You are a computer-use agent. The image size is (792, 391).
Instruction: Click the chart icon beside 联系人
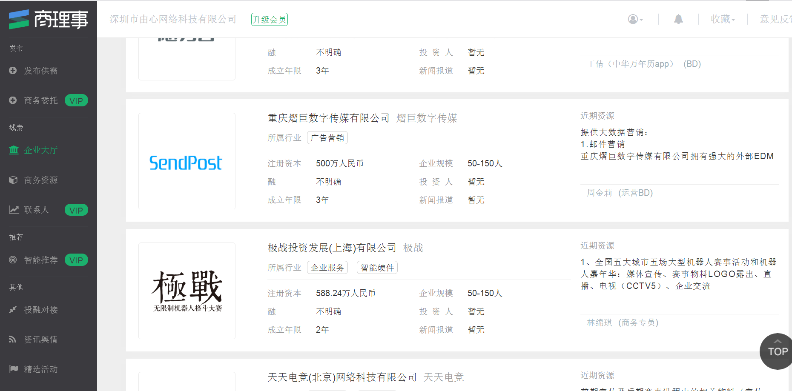(x=14, y=210)
